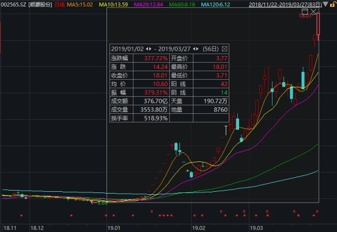Click the 18.12 date axis label
Image resolution: width=337 pixels, height=232 pixels.
tap(37, 228)
